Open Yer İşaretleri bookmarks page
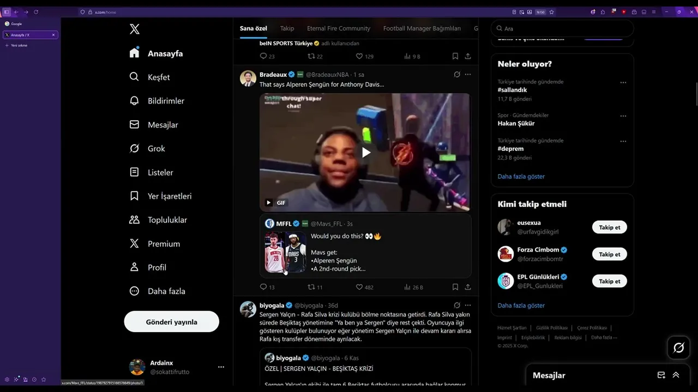 click(160, 196)
